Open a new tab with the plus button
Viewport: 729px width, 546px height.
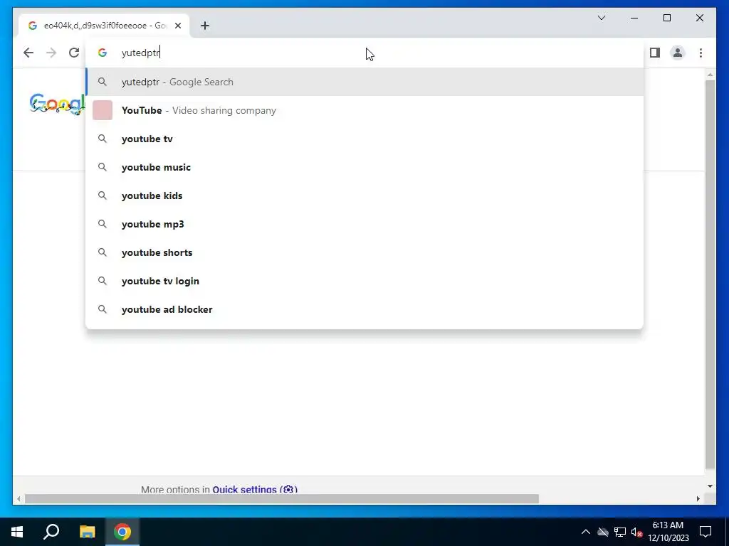pyautogui.click(x=205, y=26)
